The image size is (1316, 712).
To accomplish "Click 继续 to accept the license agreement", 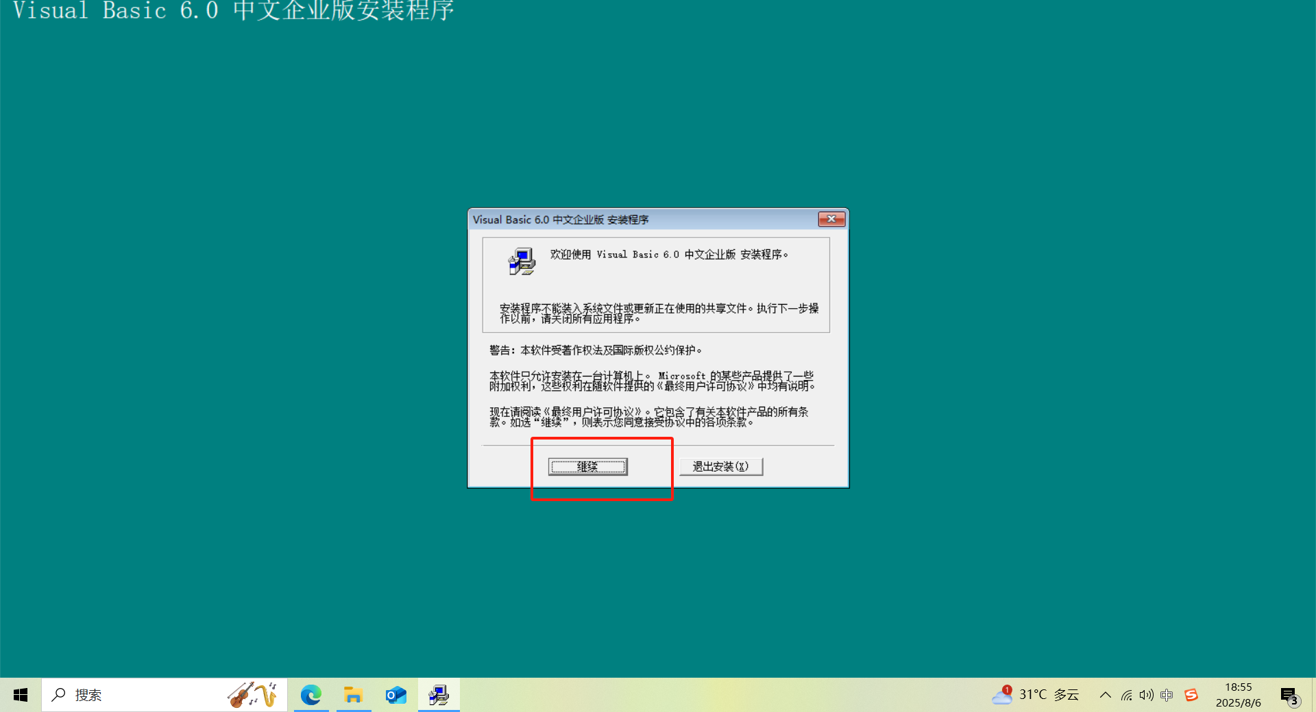I will tap(587, 466).
